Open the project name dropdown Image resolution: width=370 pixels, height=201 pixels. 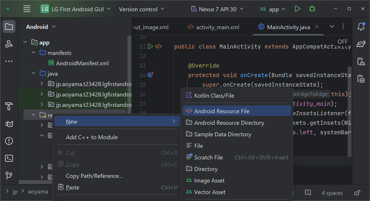point(81,9)
